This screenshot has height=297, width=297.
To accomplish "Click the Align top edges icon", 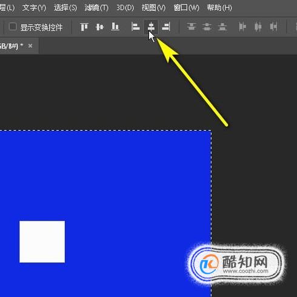I will 84,27.
